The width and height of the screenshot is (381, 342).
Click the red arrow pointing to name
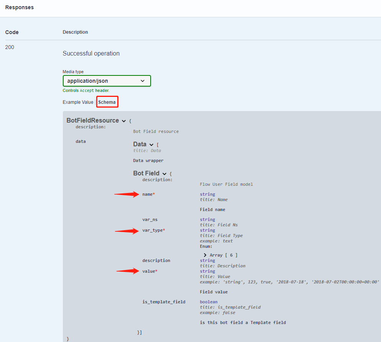point(127,195)
